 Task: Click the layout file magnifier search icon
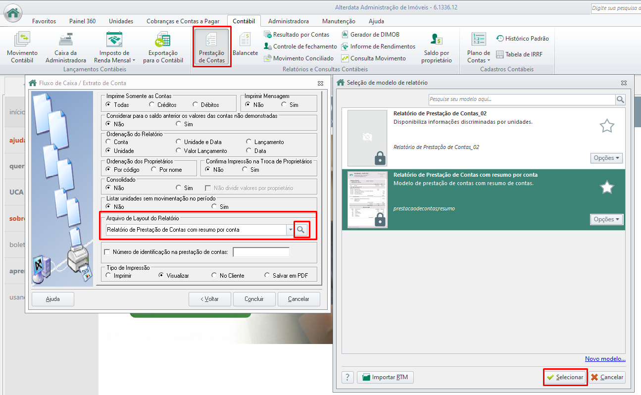coord(301,230)
